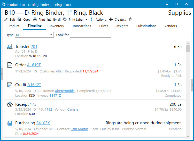Open credit link A1642T
This screenshot has width=194, height=141.
[x=34, y=85]
